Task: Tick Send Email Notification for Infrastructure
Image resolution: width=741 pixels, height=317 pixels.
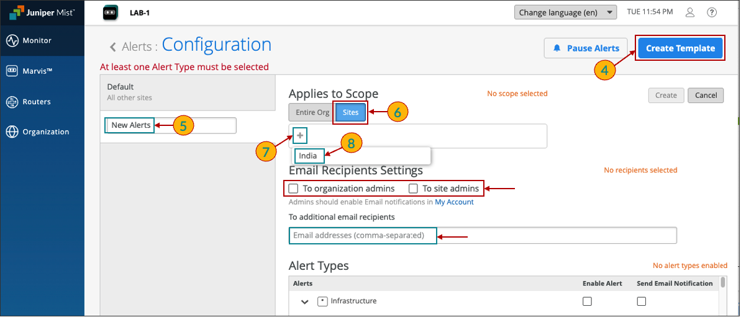Action: [642, 301]
